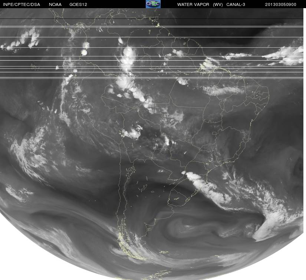Click the CANAL-3 channel label
The width and height of the screenshot is (306, 280).
pos(236,4)
